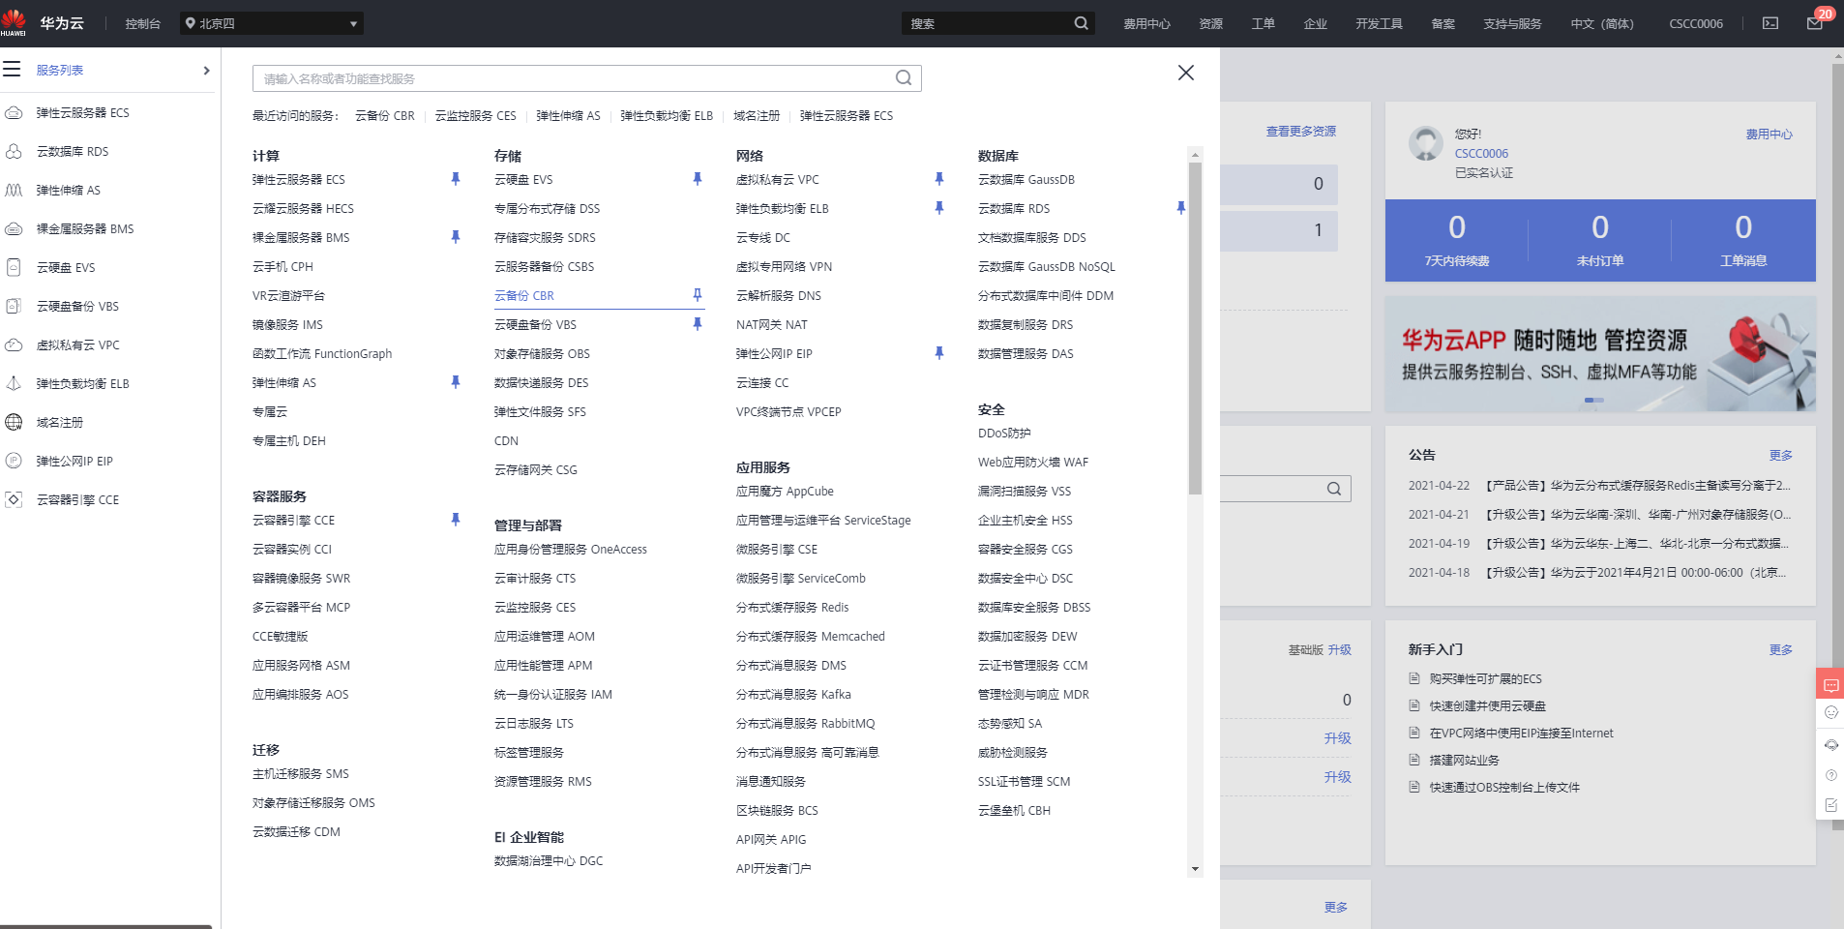Open the red online chat floating icon
The height and width of the screenshot is (929, 1844).
click(x=1830, y=685)
